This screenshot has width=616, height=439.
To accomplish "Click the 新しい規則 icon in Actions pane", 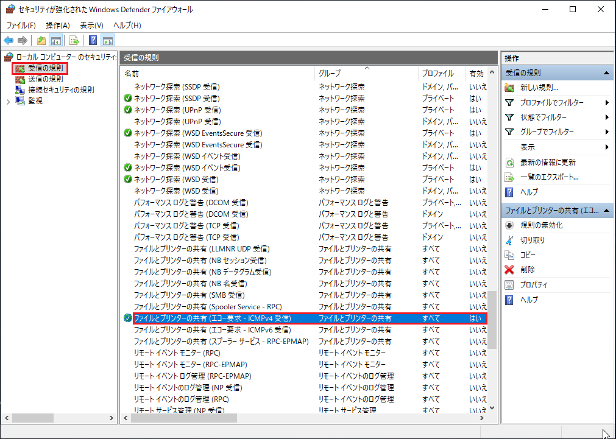I will pos(509,88).
